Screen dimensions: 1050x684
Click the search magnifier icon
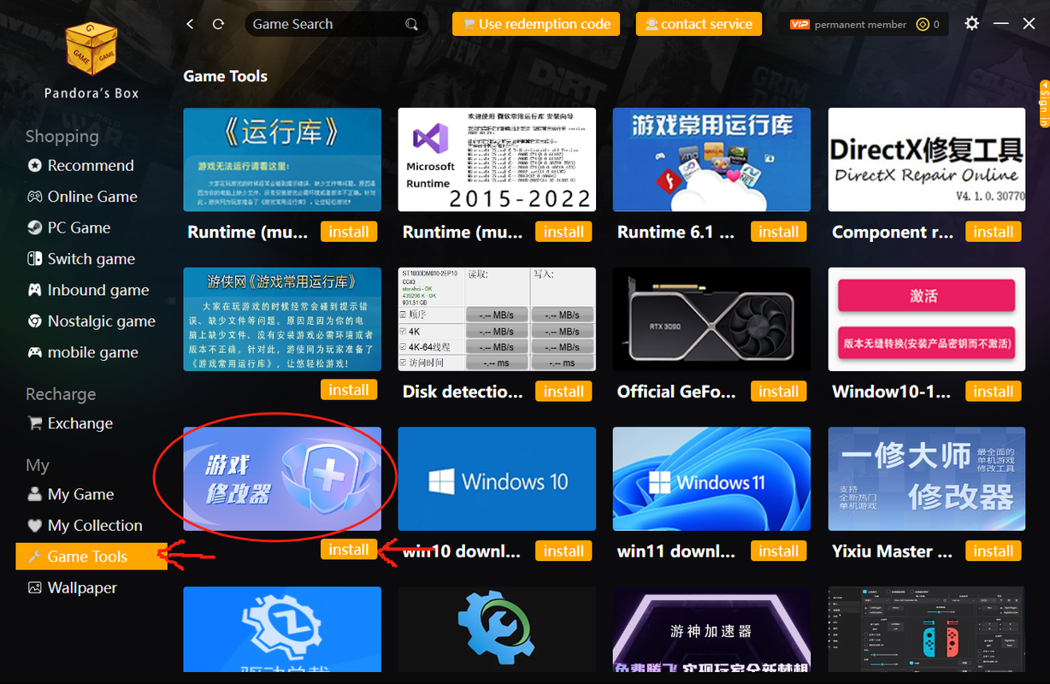coord(412,24)
